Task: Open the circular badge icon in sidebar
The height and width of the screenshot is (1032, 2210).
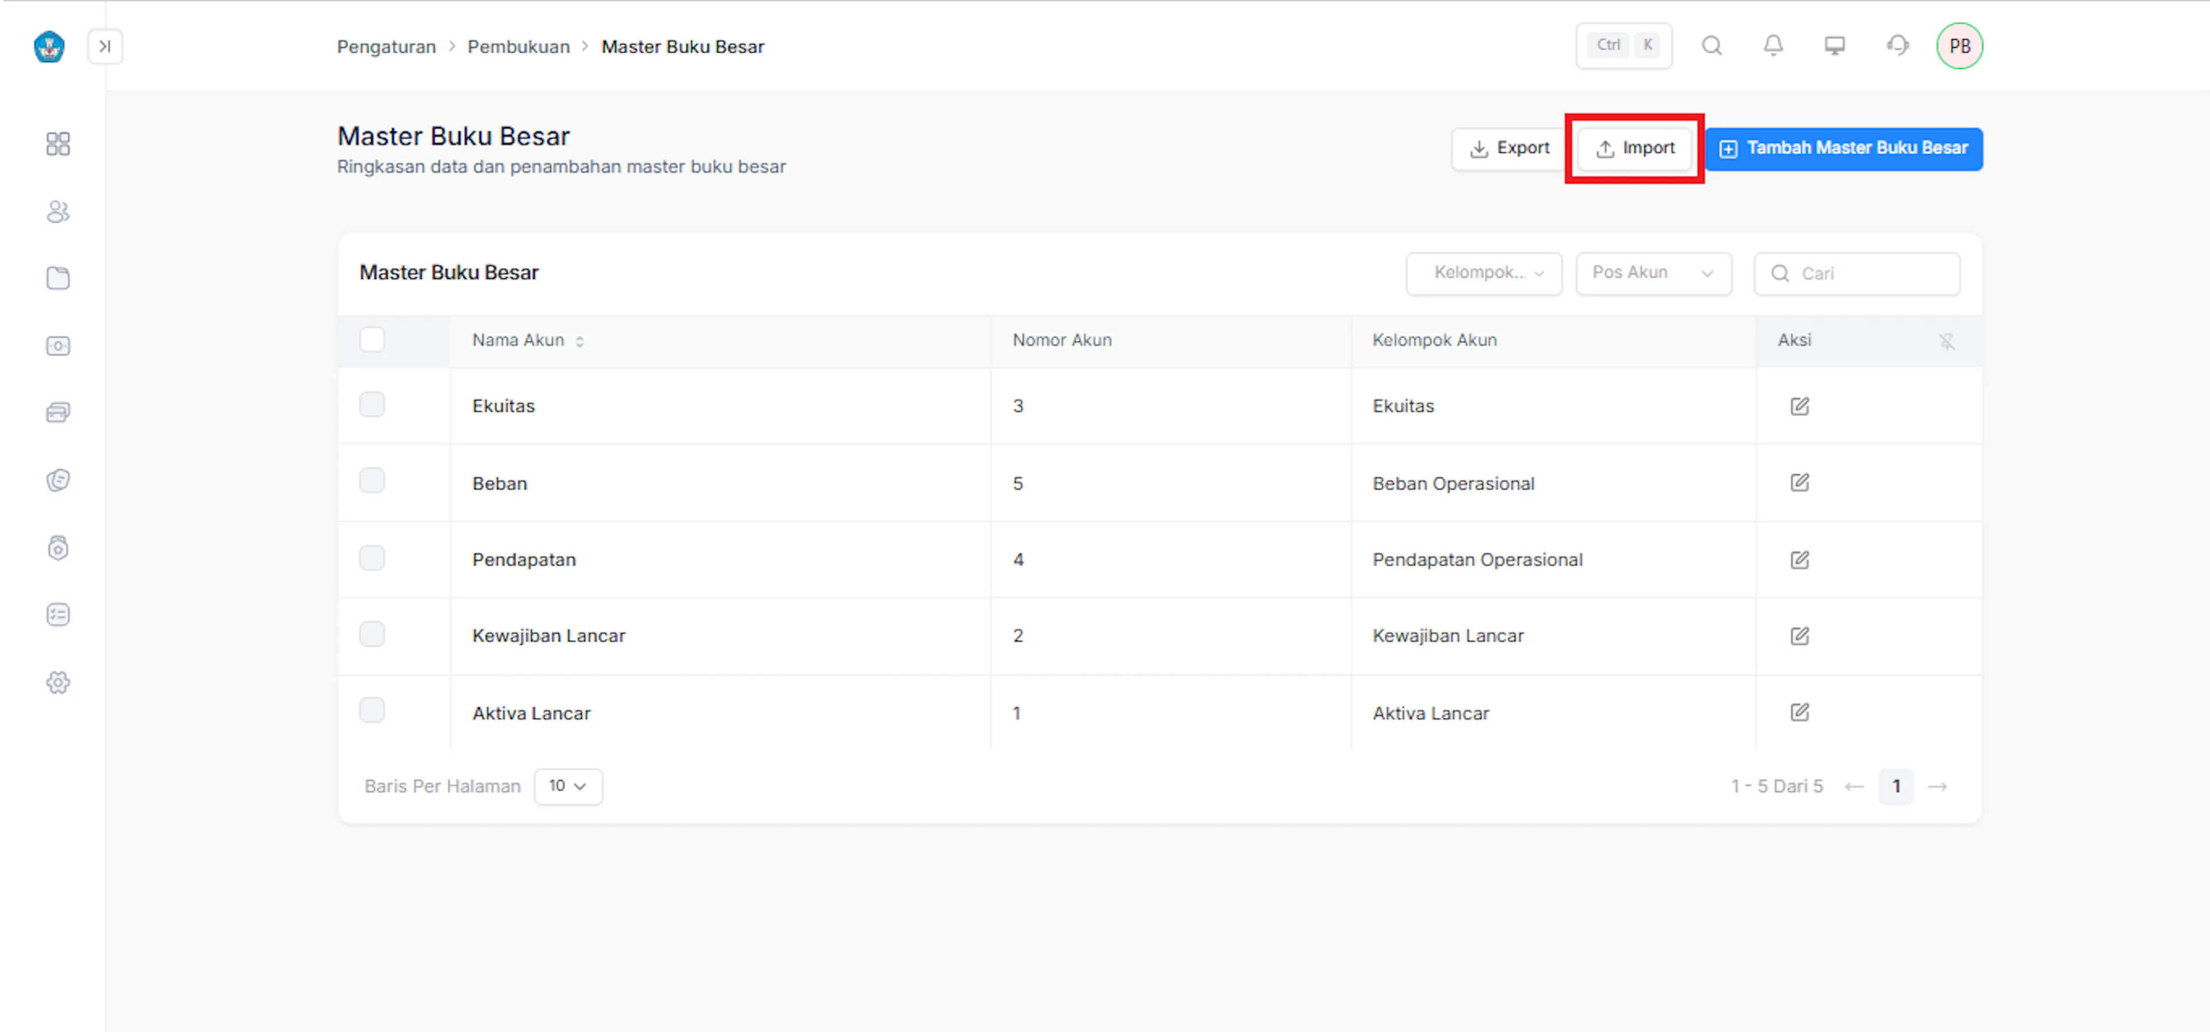Action: click(58, 479)
